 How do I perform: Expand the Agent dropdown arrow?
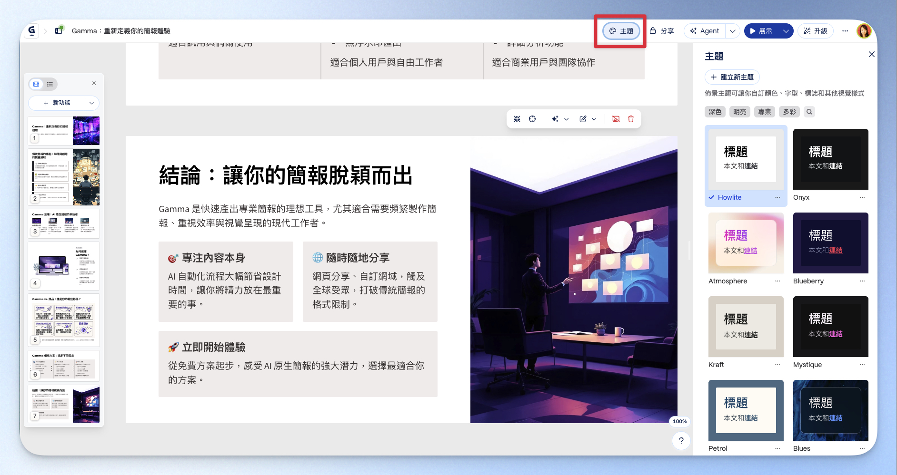click(x=733, y=31)
